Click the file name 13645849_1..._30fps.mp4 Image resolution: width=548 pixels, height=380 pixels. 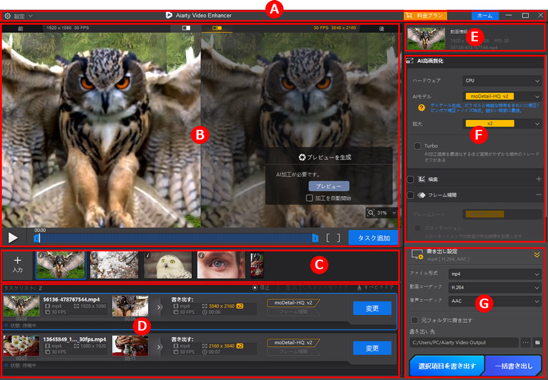pos(74,339)
